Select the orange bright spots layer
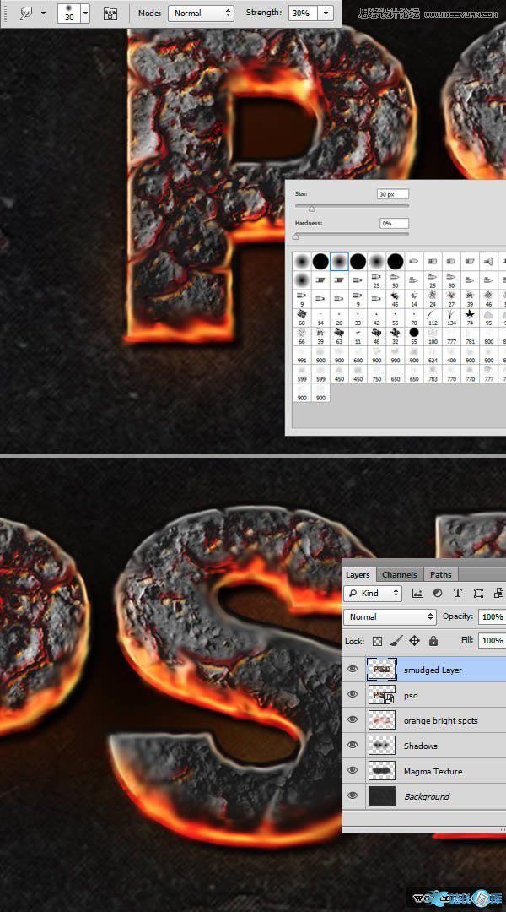The height and width of the screenshot is (912, 506). click(x=440, y=720)
